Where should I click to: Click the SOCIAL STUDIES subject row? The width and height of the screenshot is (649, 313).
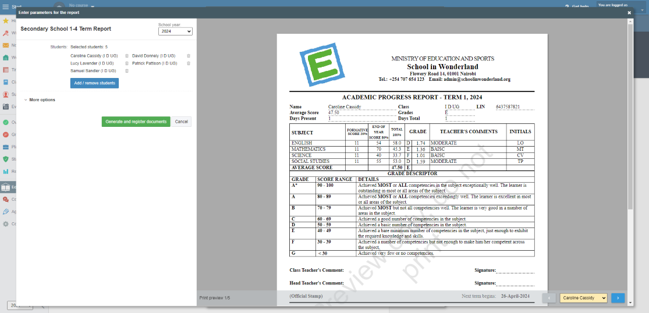click(x=412, y=162)
